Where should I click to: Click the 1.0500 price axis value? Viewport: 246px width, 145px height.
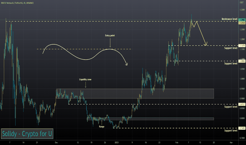[x=242, y=69]
